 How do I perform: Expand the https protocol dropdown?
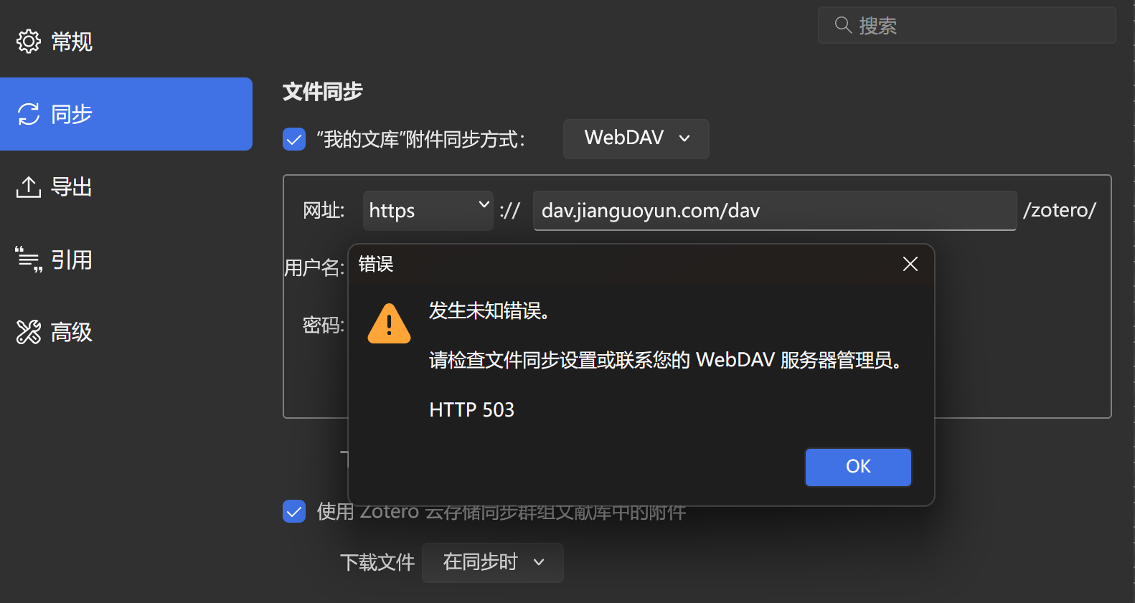[428, 211]
